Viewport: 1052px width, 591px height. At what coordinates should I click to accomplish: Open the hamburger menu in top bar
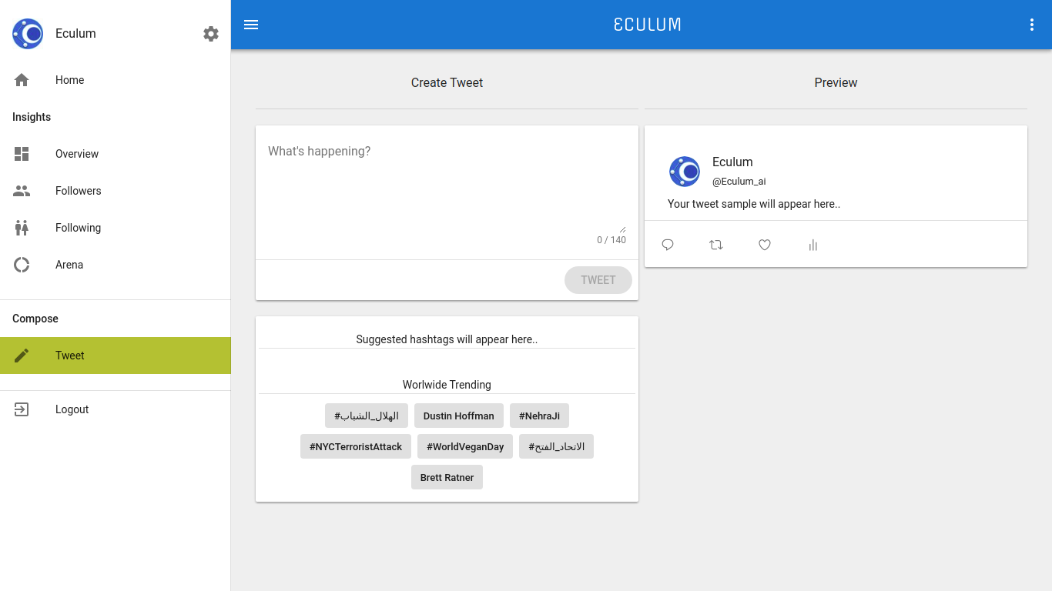pyautogui.click(x=251, y=25)
